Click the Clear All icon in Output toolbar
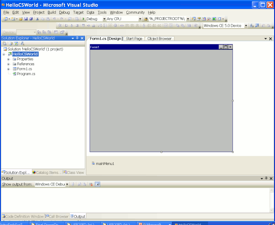This screenshot has width=275, height=225. tap(91, 184)
